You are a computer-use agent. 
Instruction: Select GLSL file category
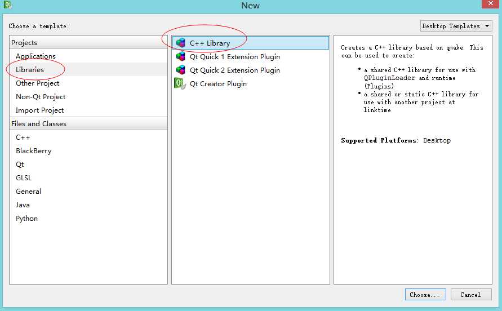(x=88, y=177)
